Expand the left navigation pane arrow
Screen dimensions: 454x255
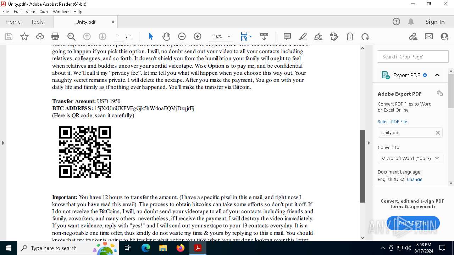point(3,143)
